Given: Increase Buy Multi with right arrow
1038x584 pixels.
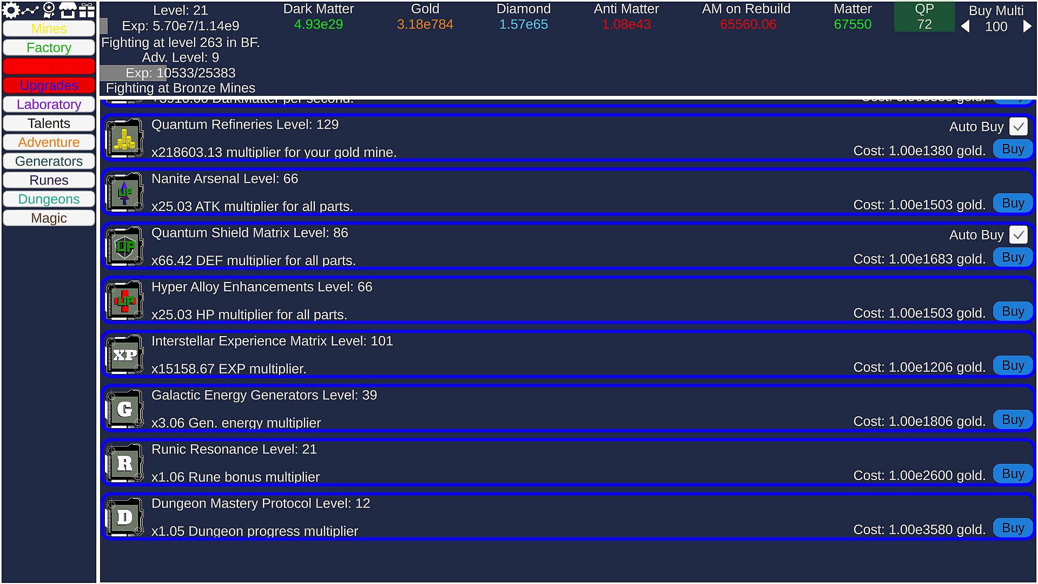Looking at the screenshot, I should (1027, 27).
